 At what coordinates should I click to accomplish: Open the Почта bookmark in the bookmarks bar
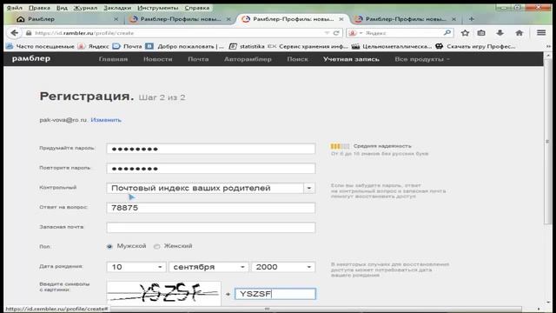[128, 46]
